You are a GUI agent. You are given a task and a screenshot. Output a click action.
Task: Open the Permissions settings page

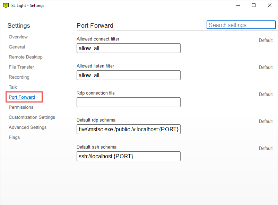(x=21, y=107)
